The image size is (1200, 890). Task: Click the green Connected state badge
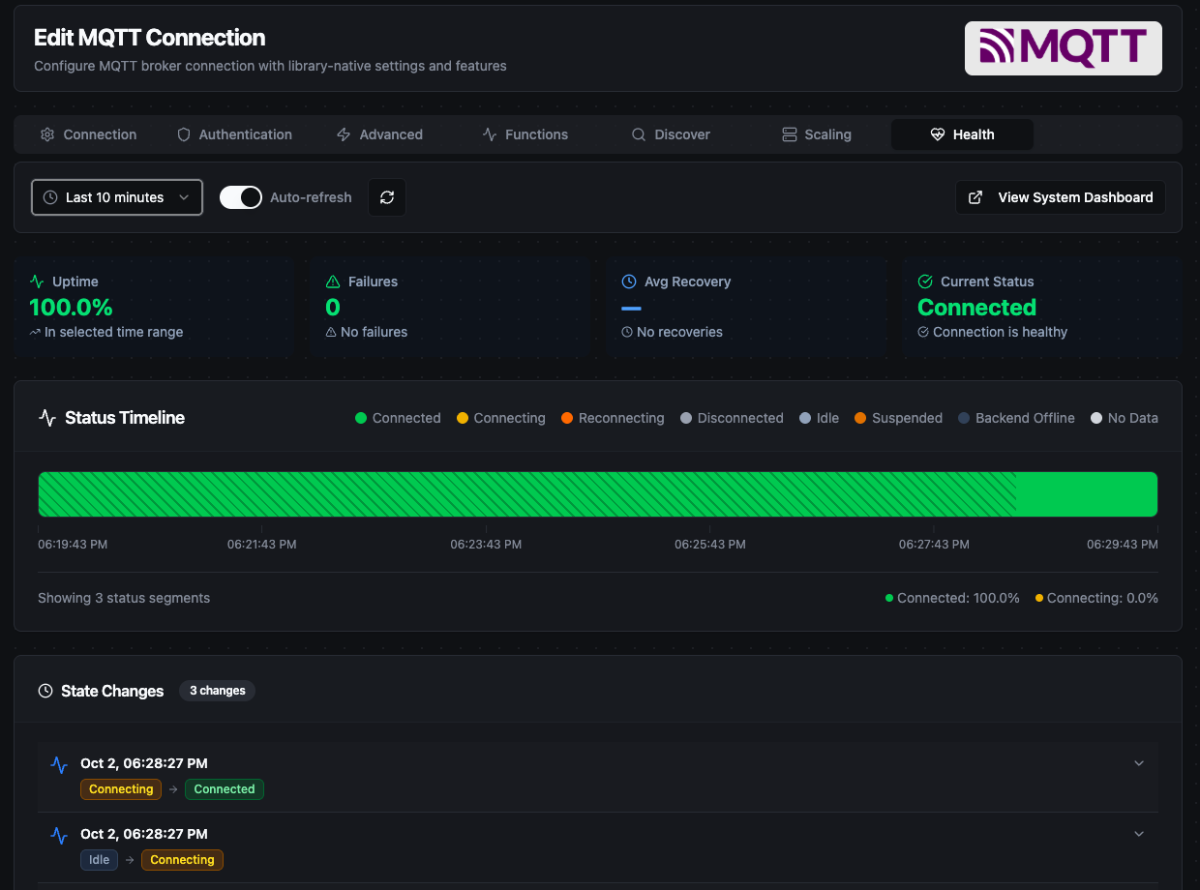(225, 789)
